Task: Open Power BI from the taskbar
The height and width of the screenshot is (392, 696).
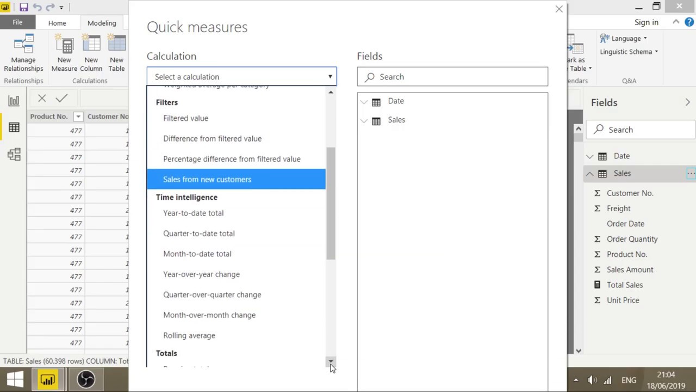Action: coord(48,379)
